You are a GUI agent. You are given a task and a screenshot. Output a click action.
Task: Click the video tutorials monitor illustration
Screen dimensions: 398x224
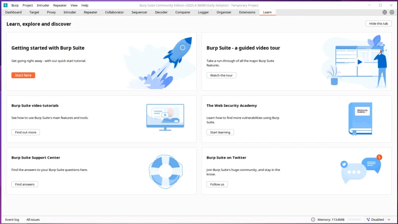click(x=165, y=117)
